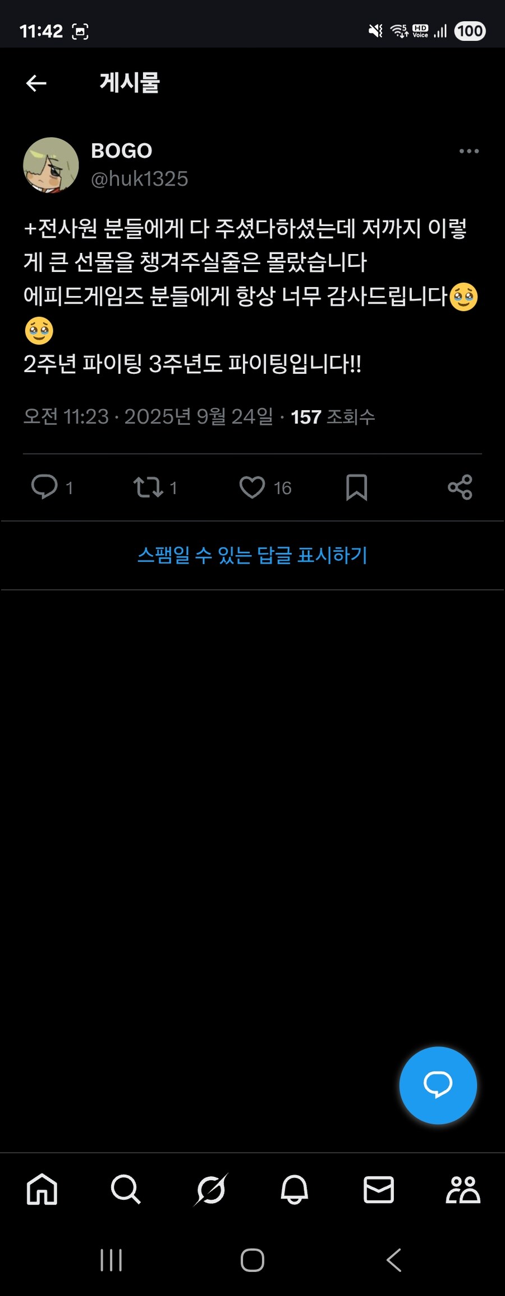
Task: Repost the BOGO post
Action: (148, 487)
